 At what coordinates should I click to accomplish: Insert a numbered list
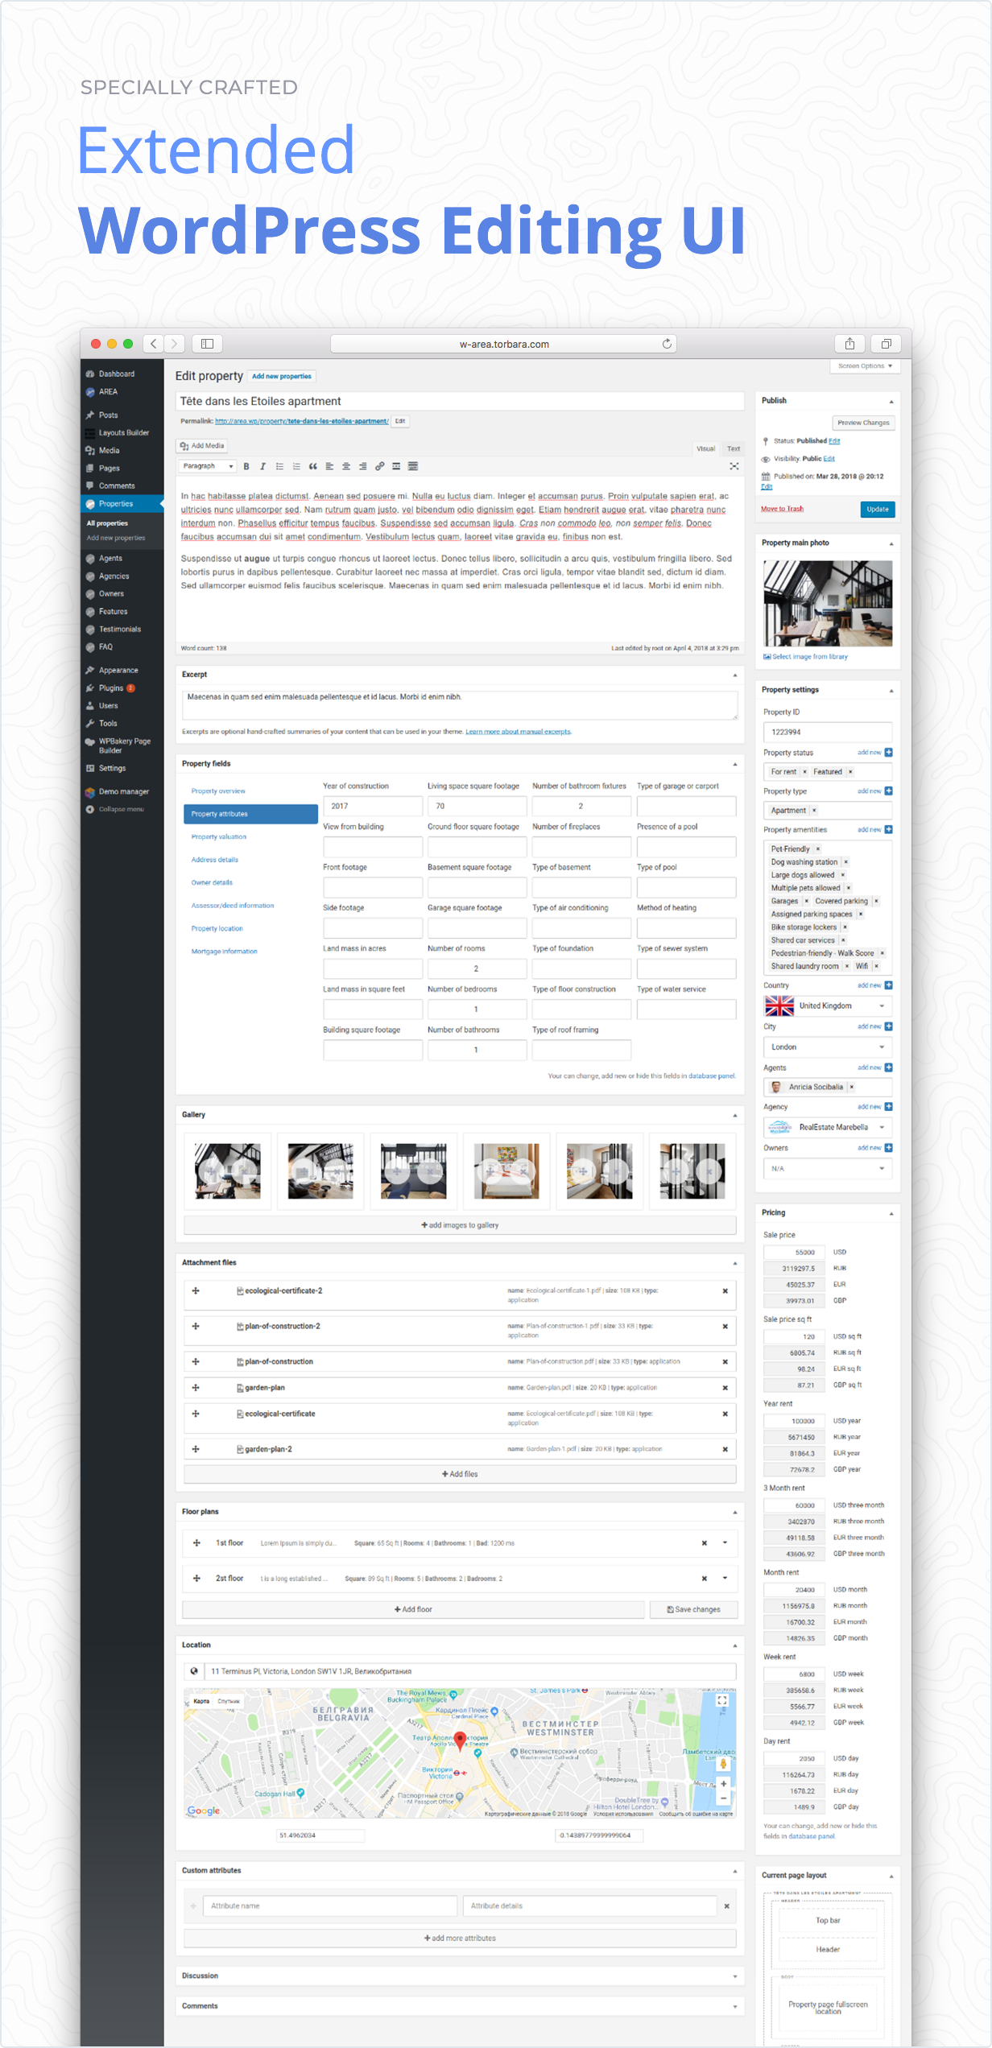coord(296,466)
